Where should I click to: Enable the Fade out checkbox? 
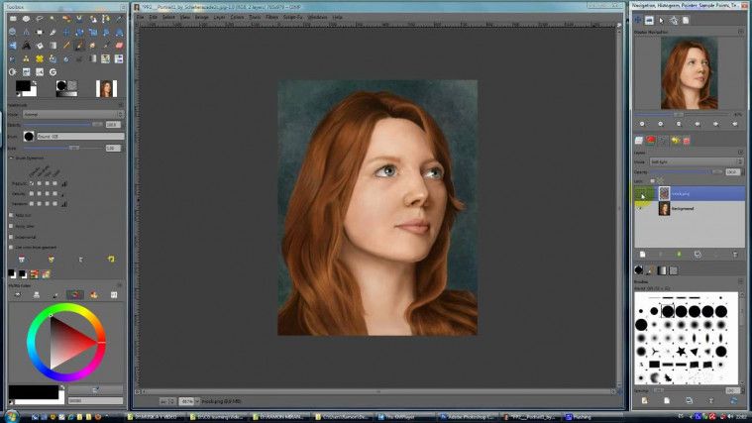(x=11, y=215)
